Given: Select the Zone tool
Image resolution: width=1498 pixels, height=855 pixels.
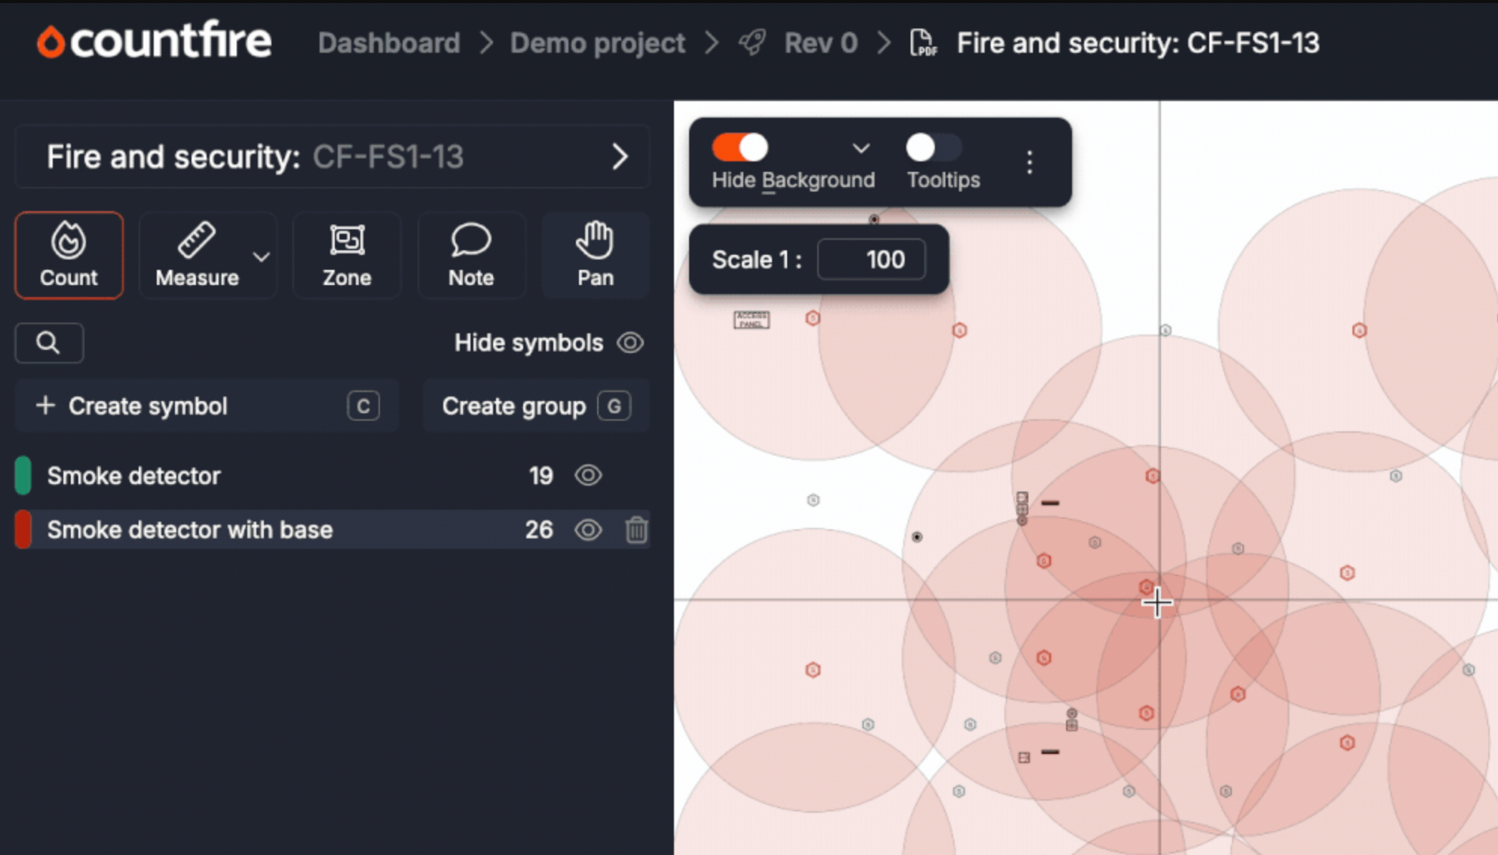Looking at the screenshot, I should click(x=347, y=256).
